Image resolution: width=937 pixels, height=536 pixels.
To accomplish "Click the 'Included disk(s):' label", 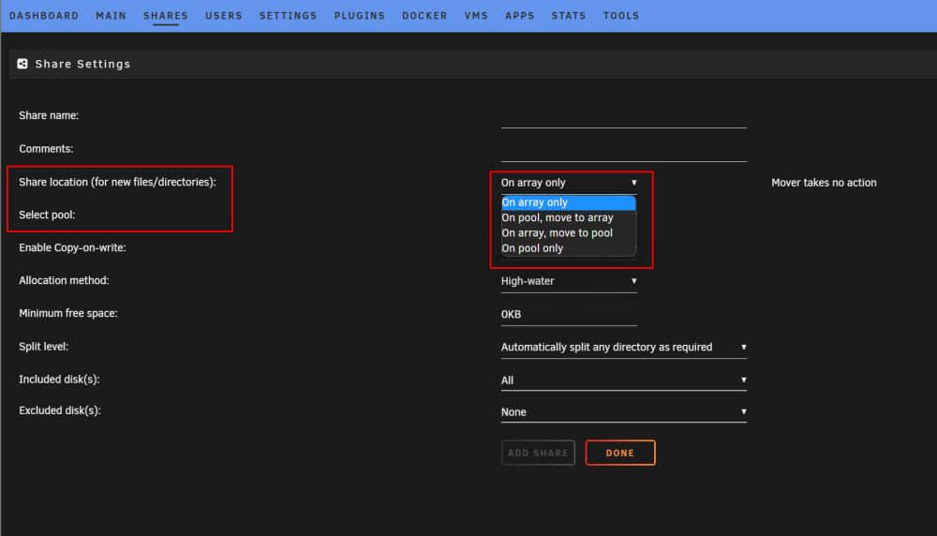I will tap(59, 380).
